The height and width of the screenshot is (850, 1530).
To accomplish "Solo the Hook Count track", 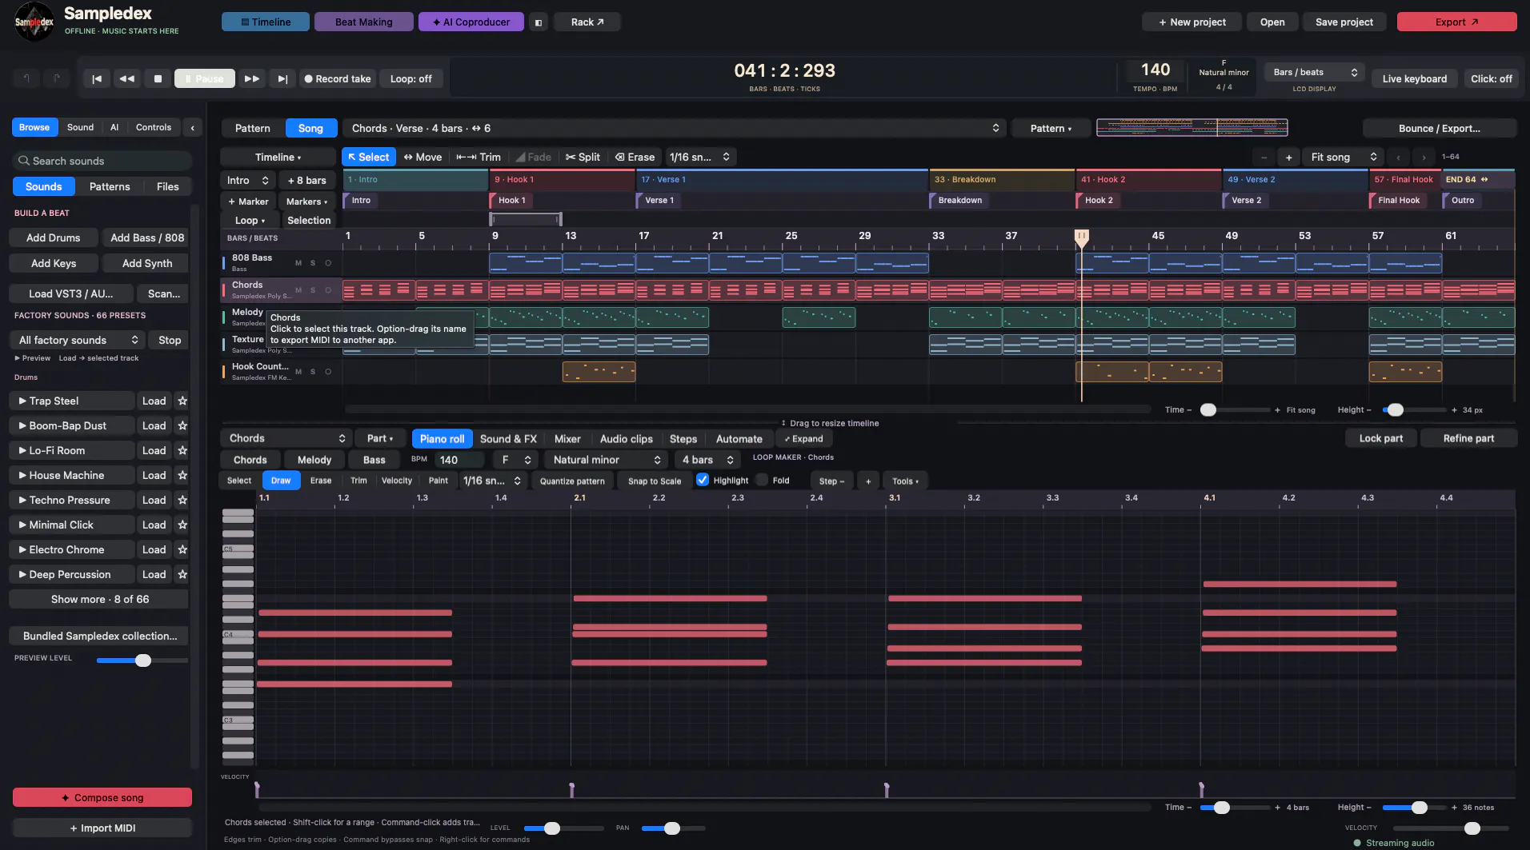I will pos(313,372).
